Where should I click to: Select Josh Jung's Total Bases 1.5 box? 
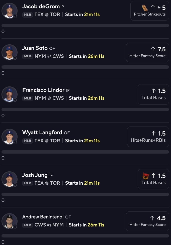pyautogui.click(x=153, y=179)
